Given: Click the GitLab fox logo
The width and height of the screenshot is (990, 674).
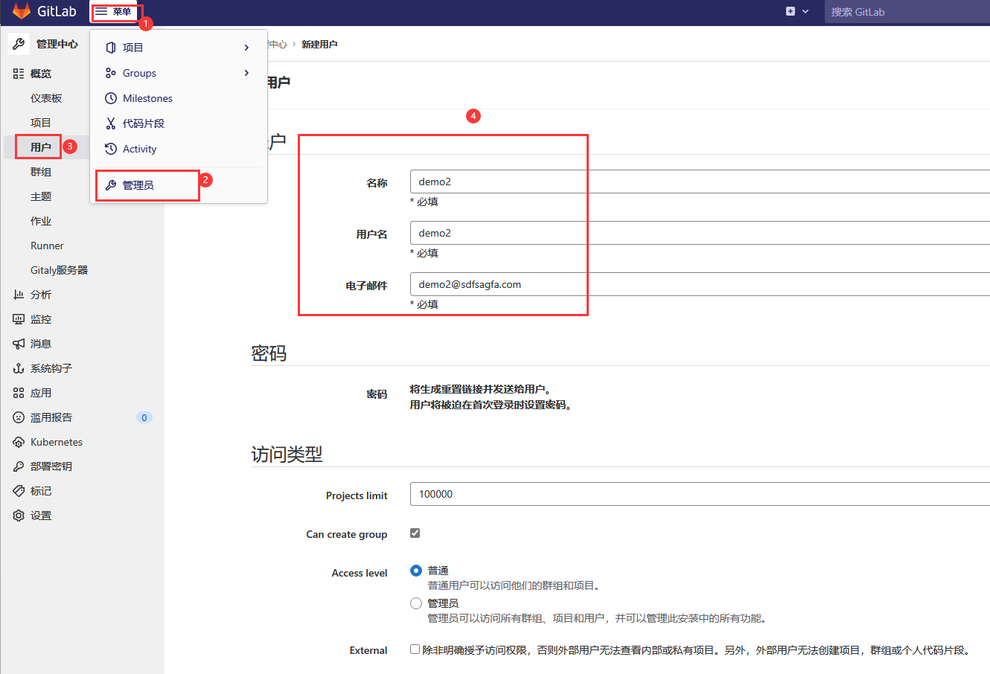Looking at the screenshot, I should [21, 11].
